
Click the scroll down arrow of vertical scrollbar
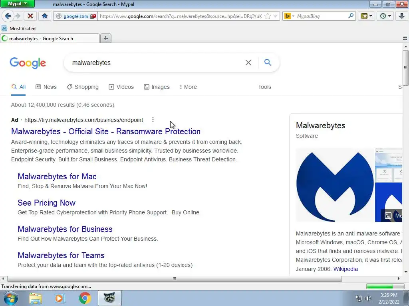[x=405, y=272]
